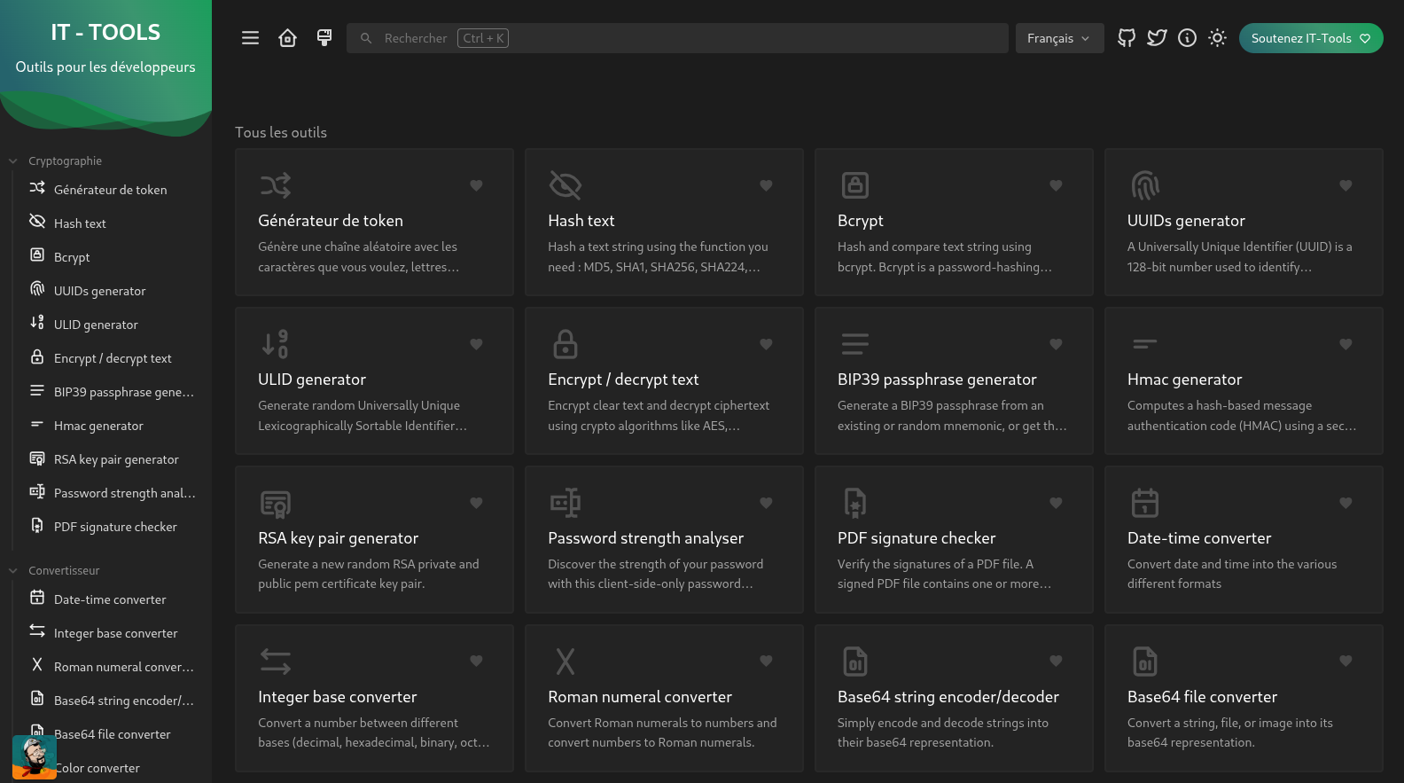Favorite the Password strength analyser card

766,503
